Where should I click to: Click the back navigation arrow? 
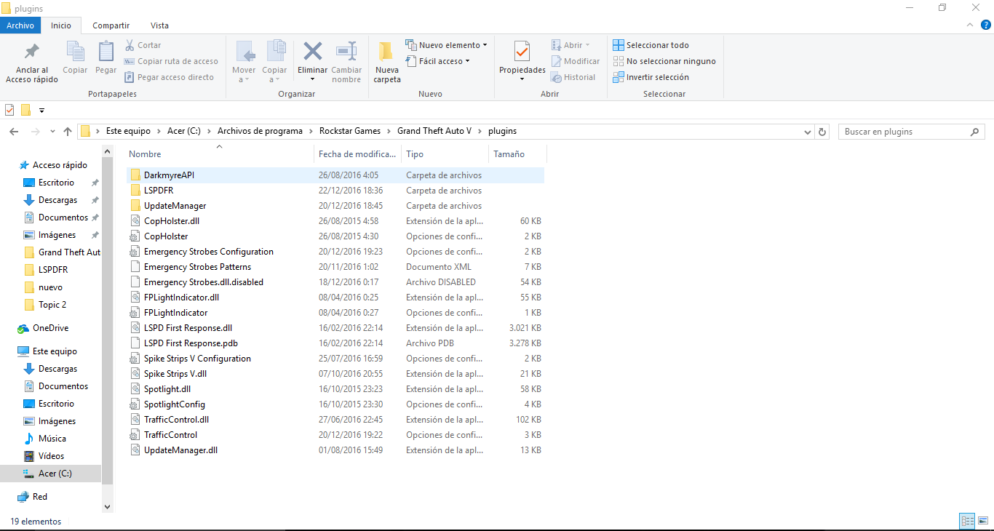(14, 132)
